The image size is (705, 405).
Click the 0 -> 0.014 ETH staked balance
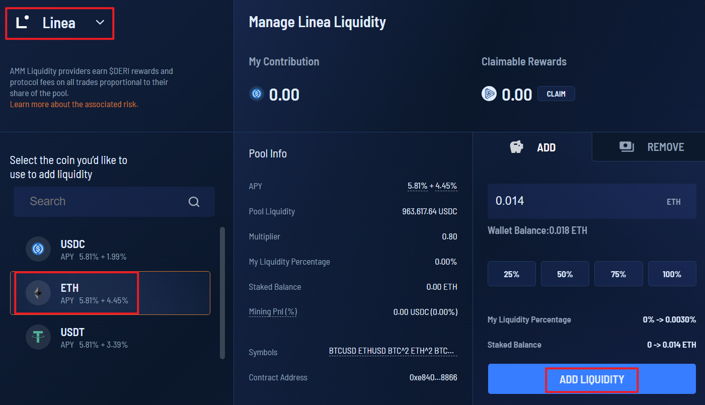(672, 345)
